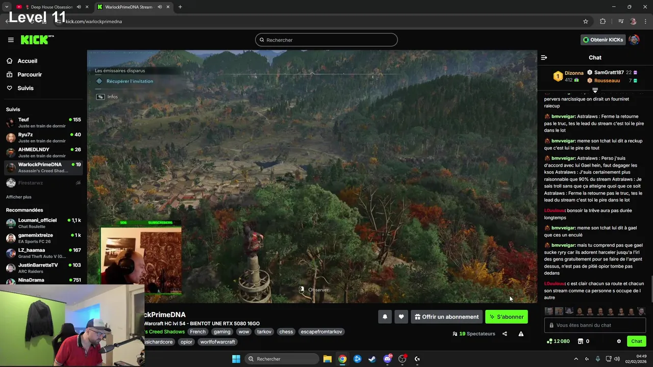Open Chrome tab search dropdown
This screenshot has height=367, width=653.
tap(7, 7)
